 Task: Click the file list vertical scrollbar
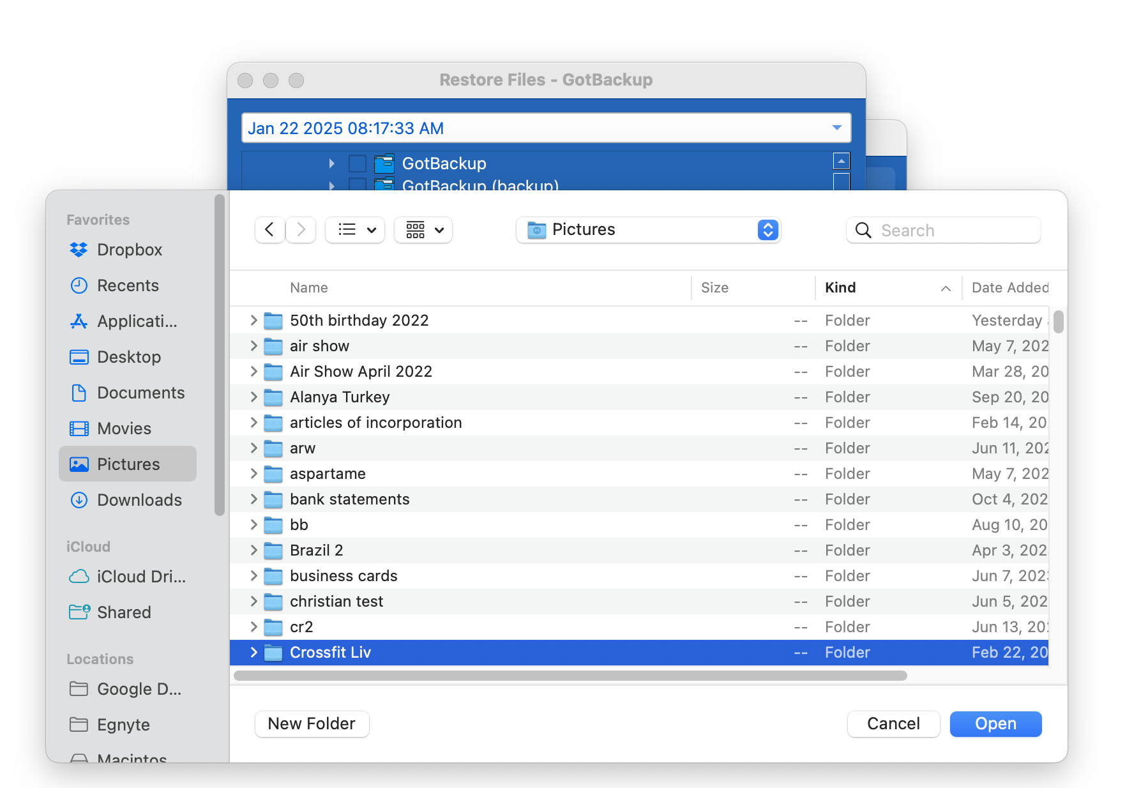pyautogui.click(x=1059, y=322)
